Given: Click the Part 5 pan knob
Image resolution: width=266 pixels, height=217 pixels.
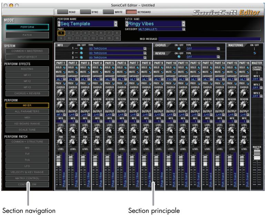Looking at the screenshot, I should 109,142.
